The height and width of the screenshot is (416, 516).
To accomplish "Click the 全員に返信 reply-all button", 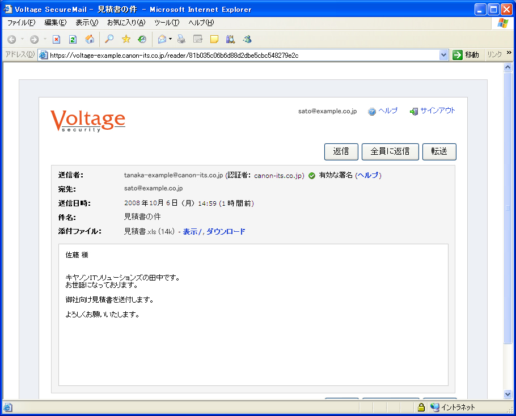I will [x=390, y=151].
